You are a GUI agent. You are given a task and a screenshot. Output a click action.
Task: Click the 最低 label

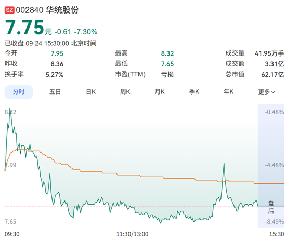click(122, 64)
